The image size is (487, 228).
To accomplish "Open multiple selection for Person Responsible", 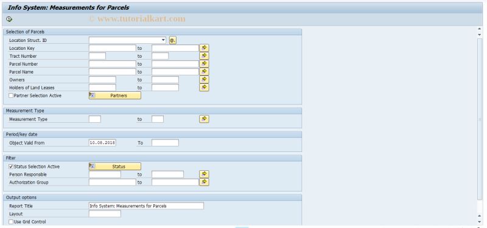I will click(x=204, y=174).
